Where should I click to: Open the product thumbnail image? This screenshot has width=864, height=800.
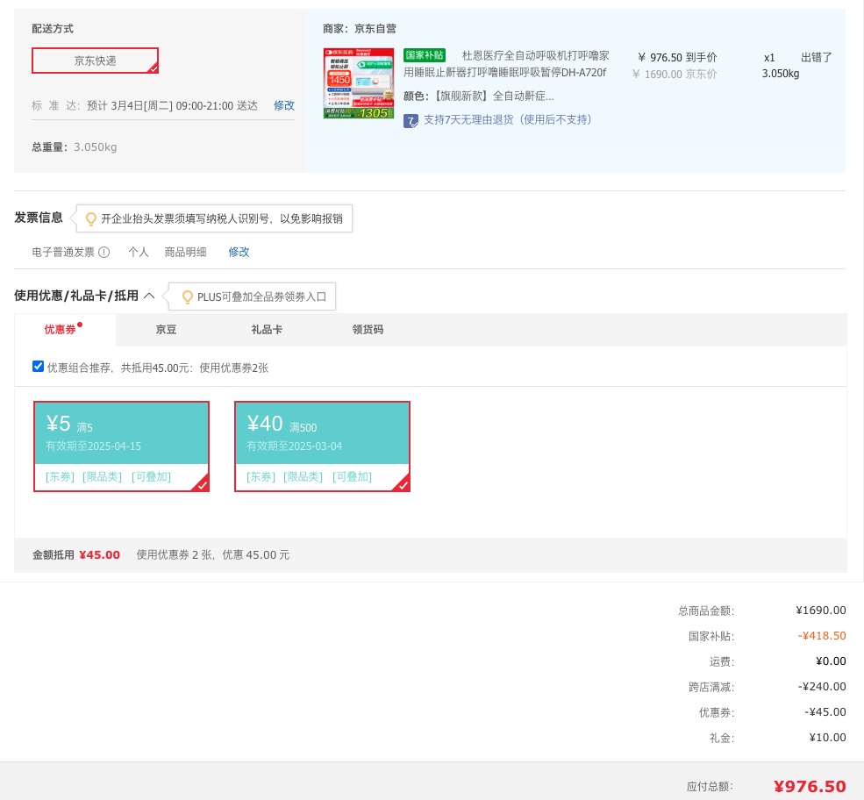click(x=358, y=83)
